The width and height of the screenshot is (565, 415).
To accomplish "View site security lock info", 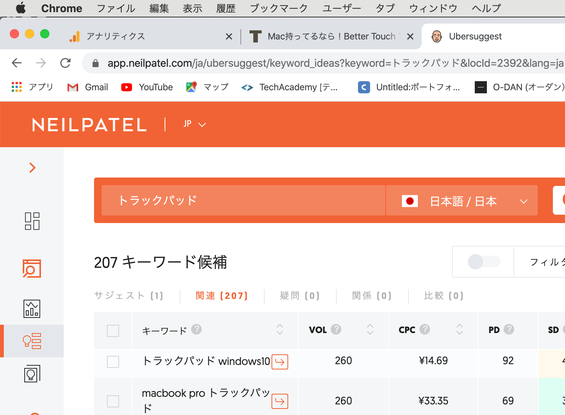I will (96, 63).
